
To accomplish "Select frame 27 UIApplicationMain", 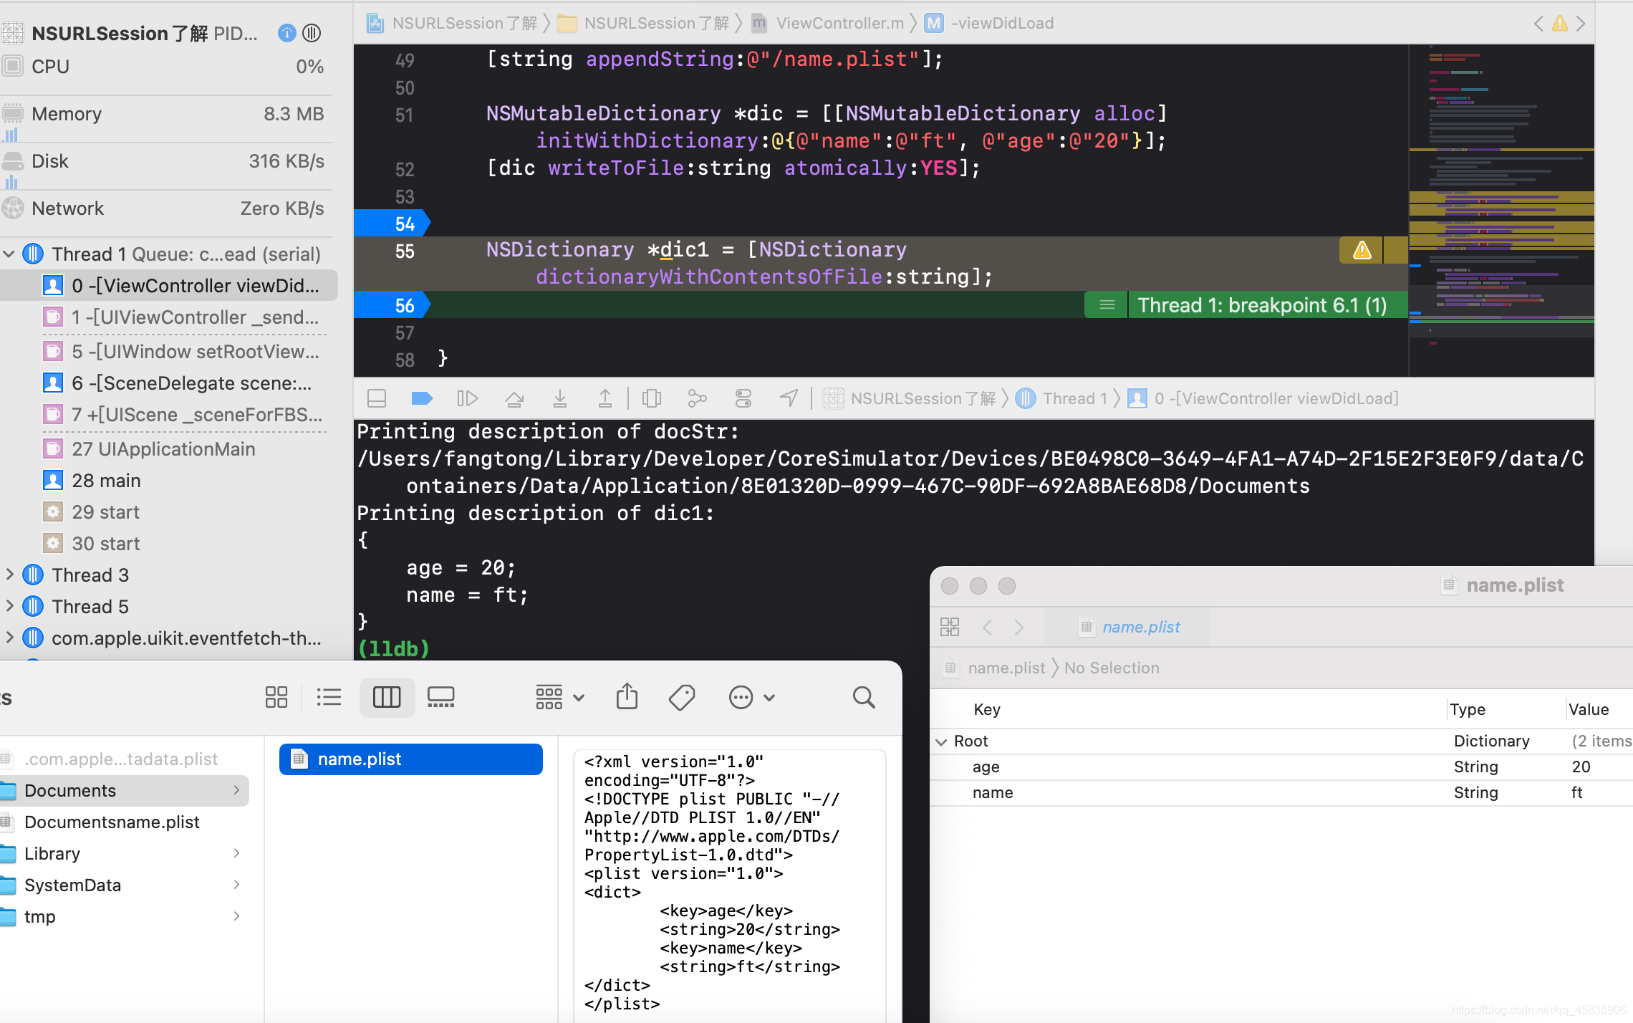I will (150, 448).
